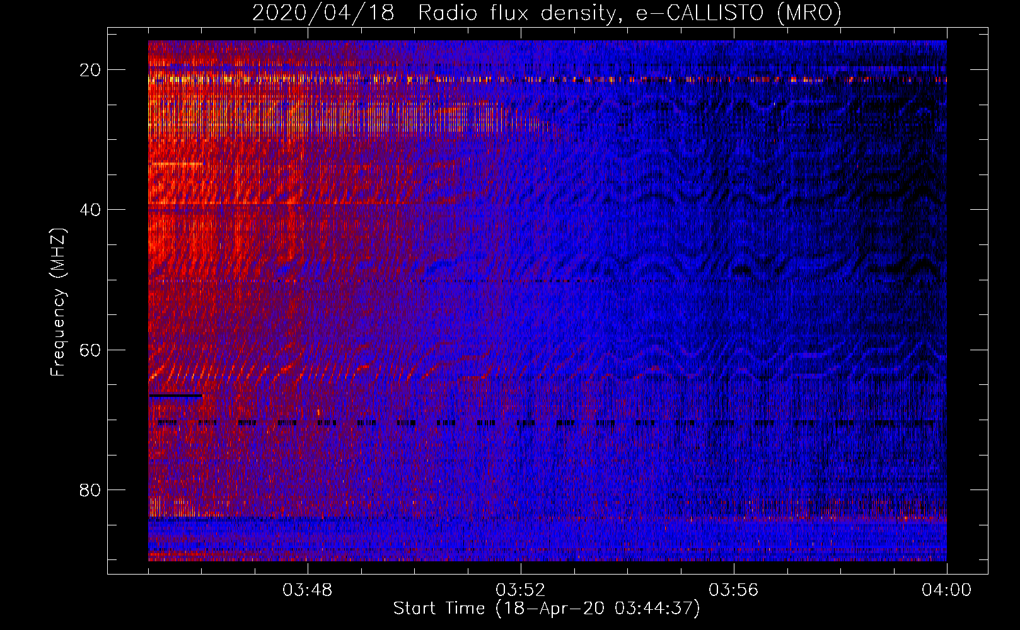Image resolution: width=1020 pixels, height=630 pixels.
Task: Click the 03:48 time tick label
Action: 308,590
